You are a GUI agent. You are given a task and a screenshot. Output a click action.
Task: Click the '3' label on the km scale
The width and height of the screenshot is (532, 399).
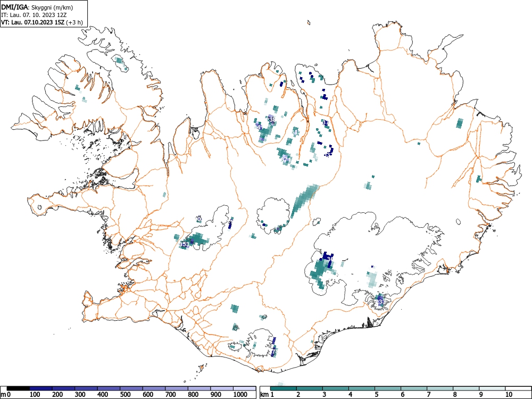tap(325, 395)
